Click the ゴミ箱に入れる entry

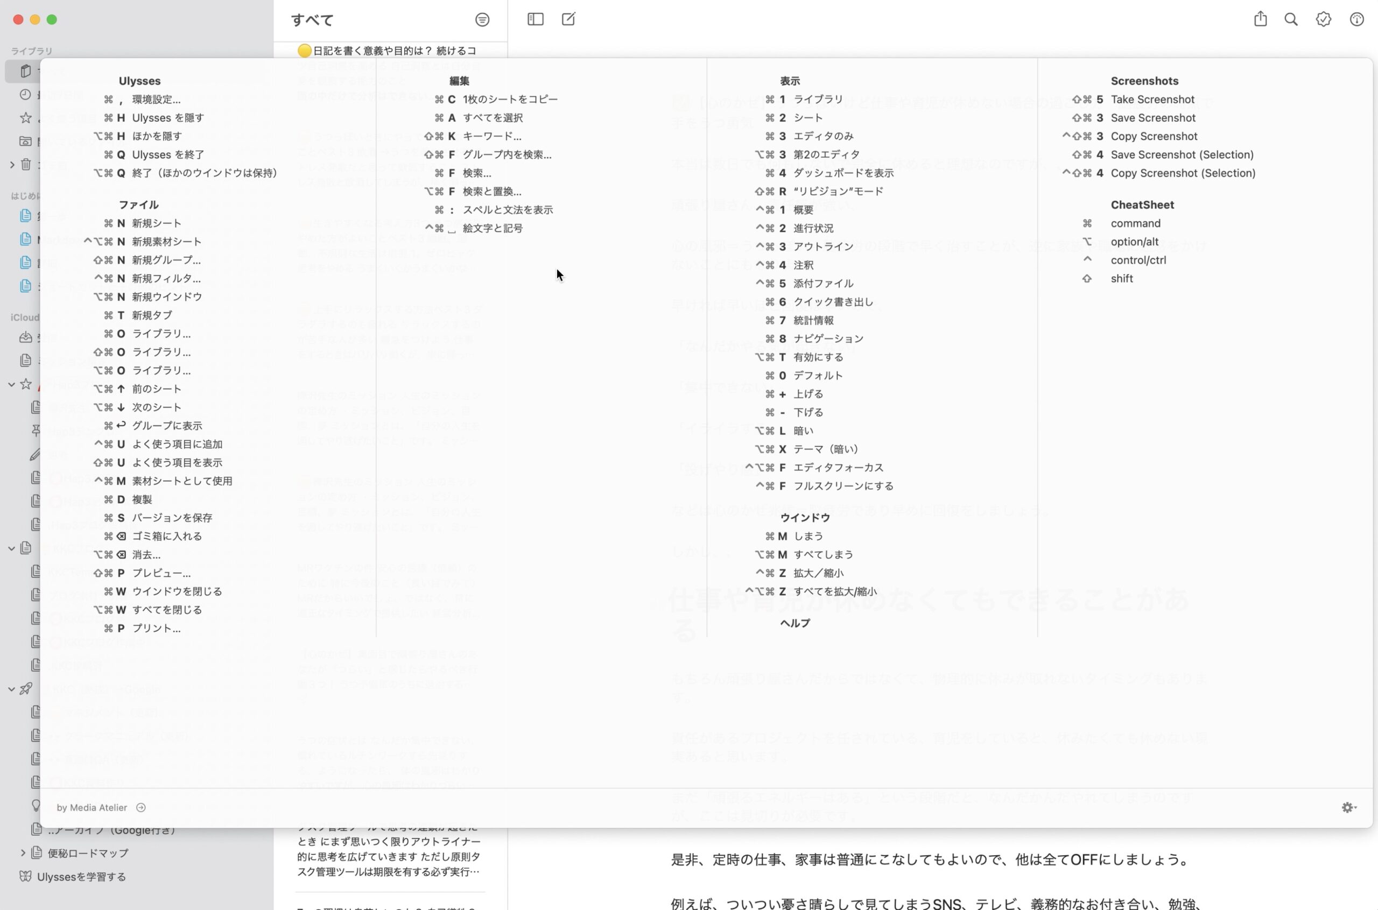[x=167, y=536]
